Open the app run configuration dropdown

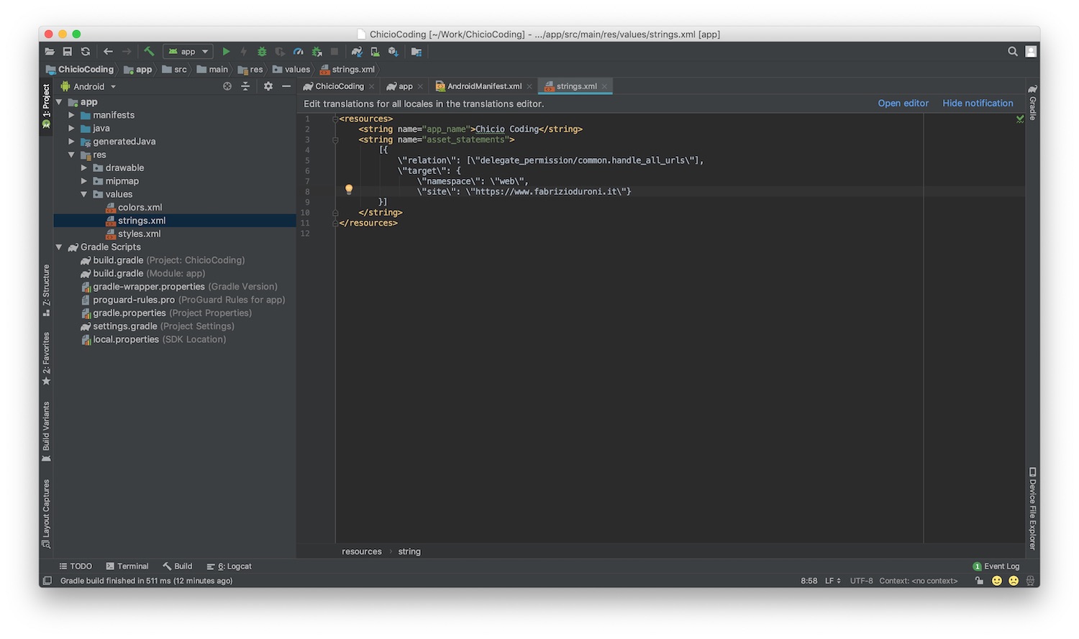click(188, 52)
